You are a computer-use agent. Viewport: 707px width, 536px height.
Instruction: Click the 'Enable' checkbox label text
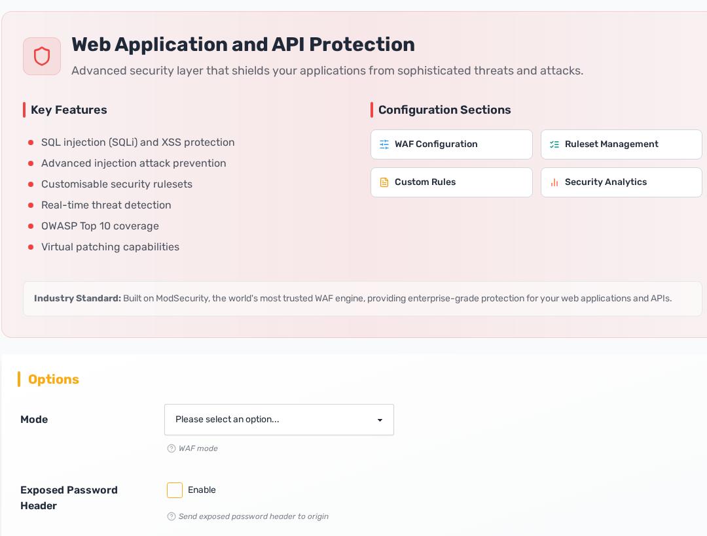click(202, 490)
